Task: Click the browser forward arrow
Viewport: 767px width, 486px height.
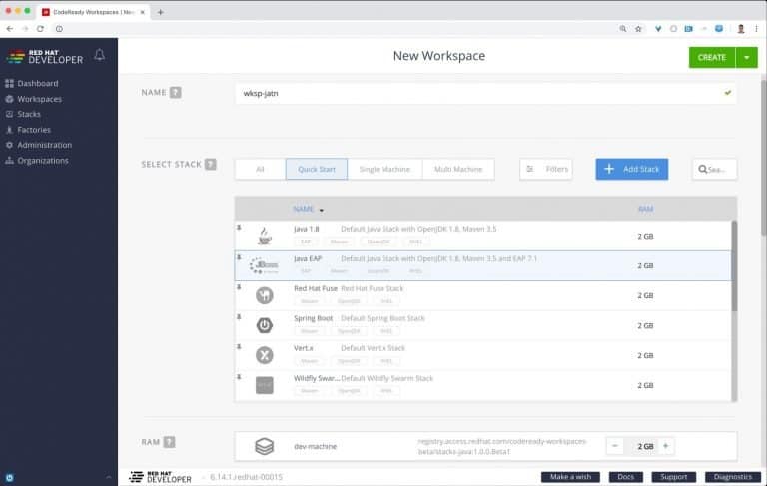Action: pos(25,29)
